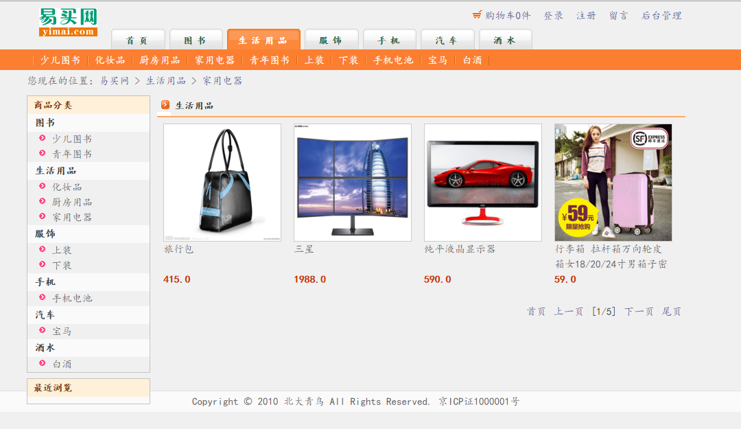Select 青年图书 in the orange submenu bar
This screenshot has height=429, width=741.
coord(270,60)
